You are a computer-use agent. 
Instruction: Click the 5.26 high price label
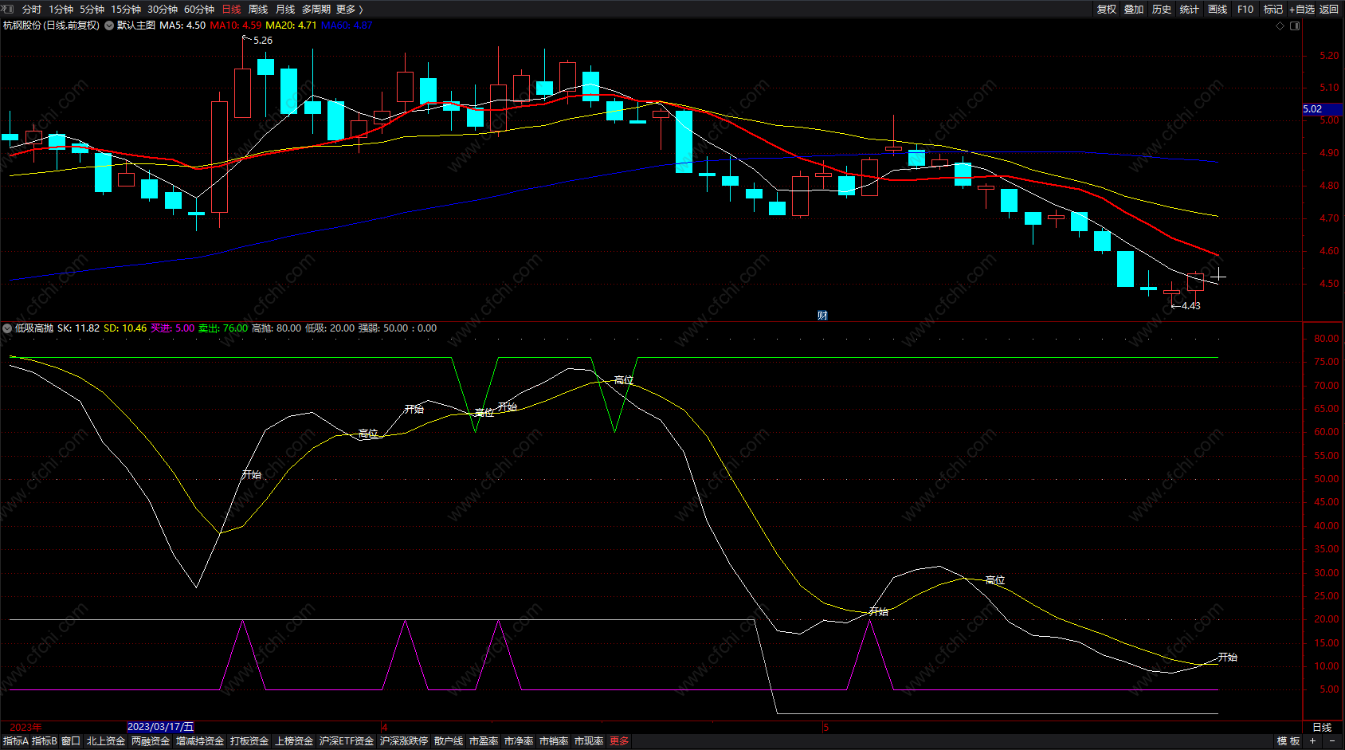(263, 41)
